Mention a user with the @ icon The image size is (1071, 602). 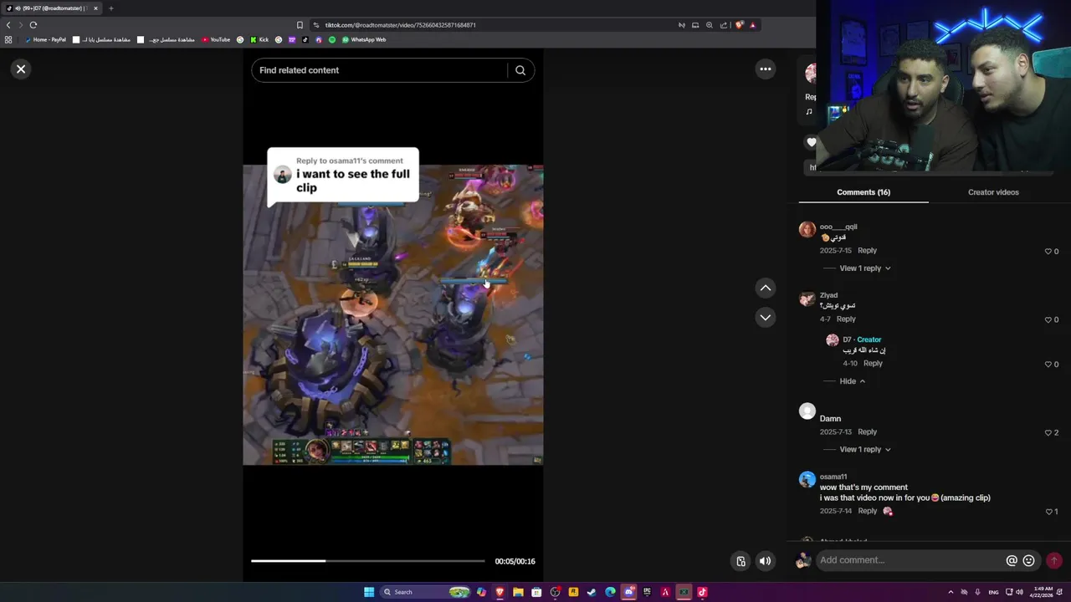(1012, 561)
